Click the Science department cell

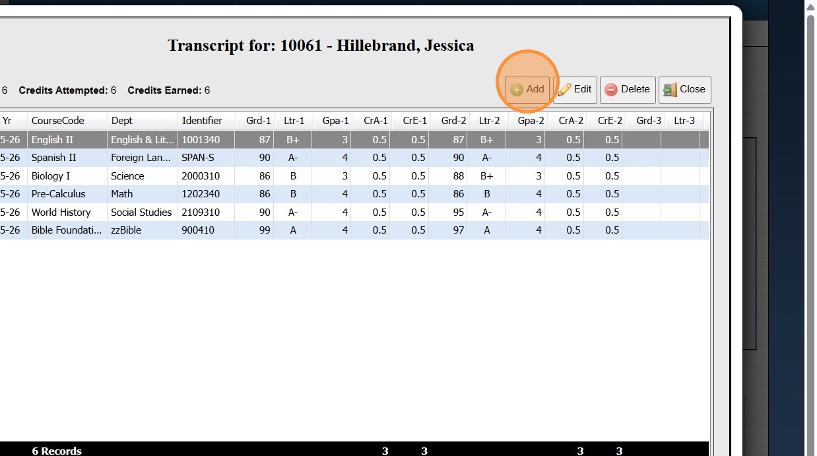pos(142,176)
